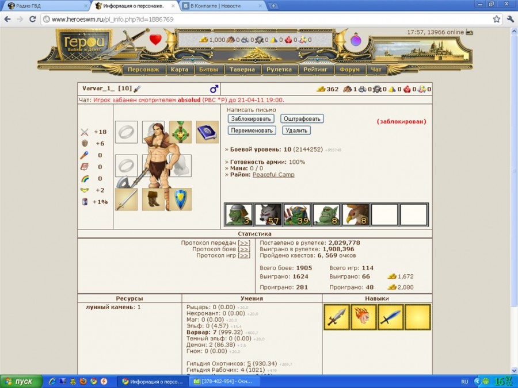Click the blue sword skill icon
The width and height of the screenshot is (518, 388).
[x=391, y=317]
